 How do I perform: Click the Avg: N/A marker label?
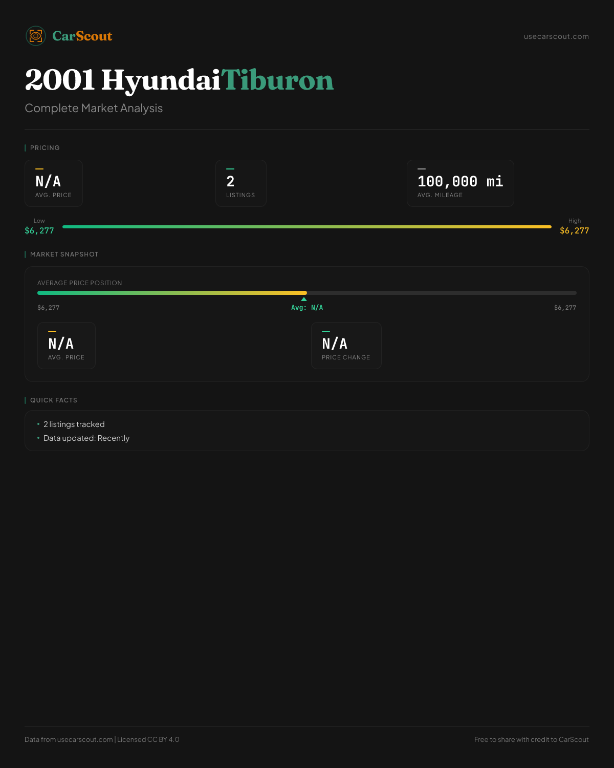pyautogui.click(x=307, y=308)
